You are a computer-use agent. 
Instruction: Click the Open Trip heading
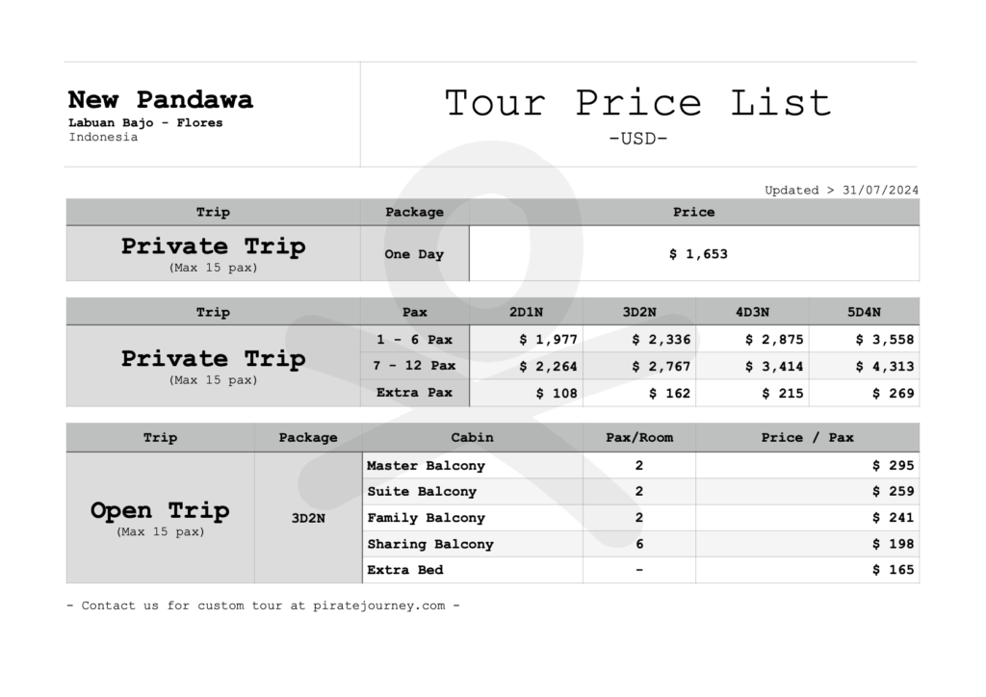[x=160, y=509]
